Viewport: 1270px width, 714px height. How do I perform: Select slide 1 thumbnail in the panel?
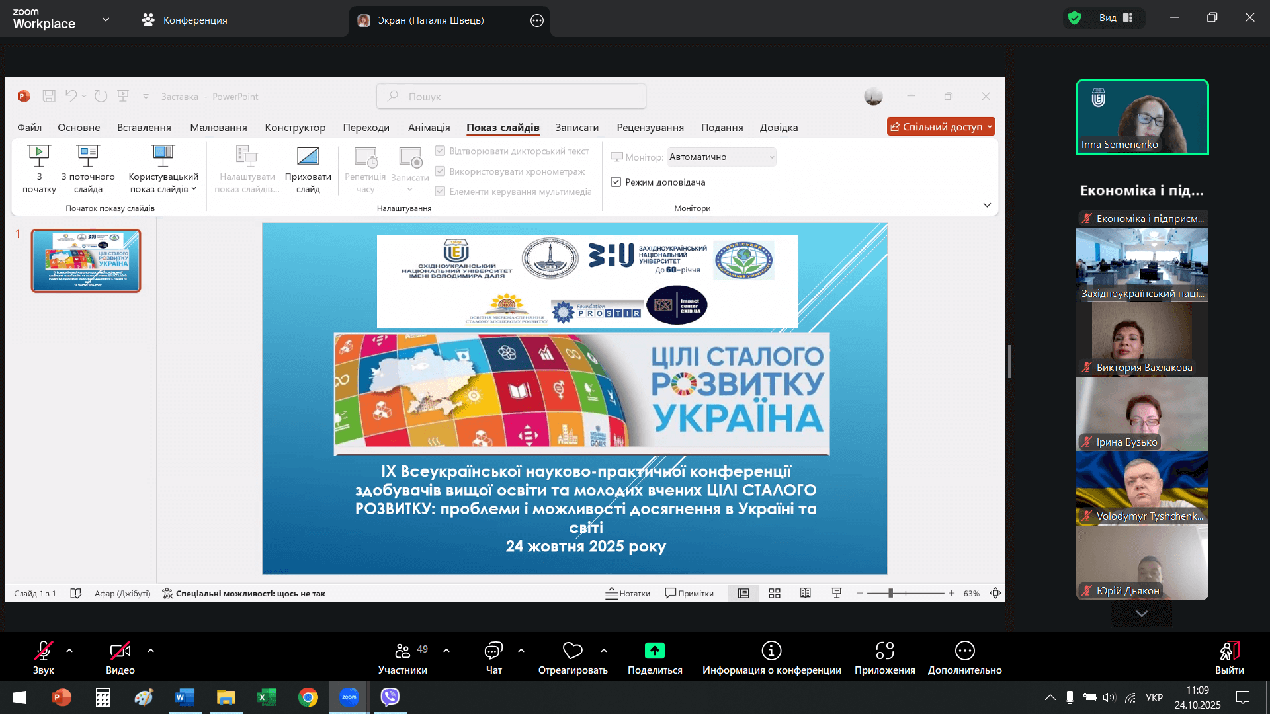[85, 260]
